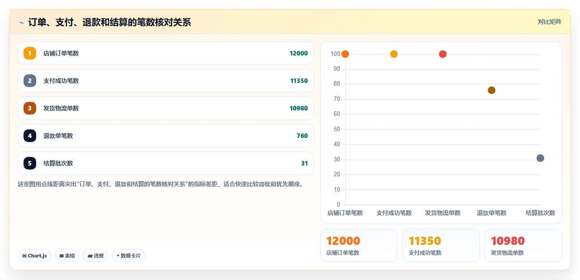Click the y-axis label 50
The image size is (580, 280).
(337, 129)
